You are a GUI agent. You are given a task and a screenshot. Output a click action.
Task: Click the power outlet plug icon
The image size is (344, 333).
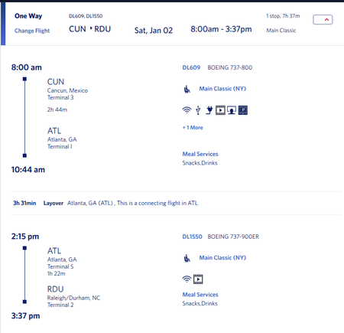pyautogui.click(x=209, y=110)
